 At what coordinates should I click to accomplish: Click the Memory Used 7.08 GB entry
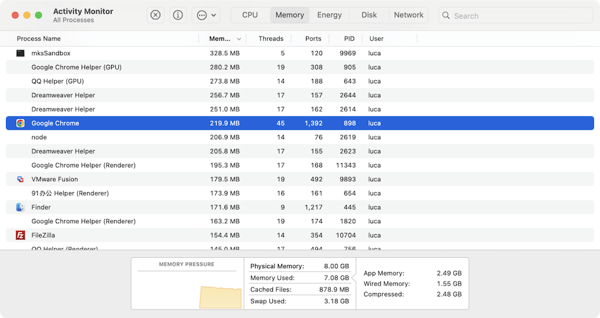pos(299,278)
